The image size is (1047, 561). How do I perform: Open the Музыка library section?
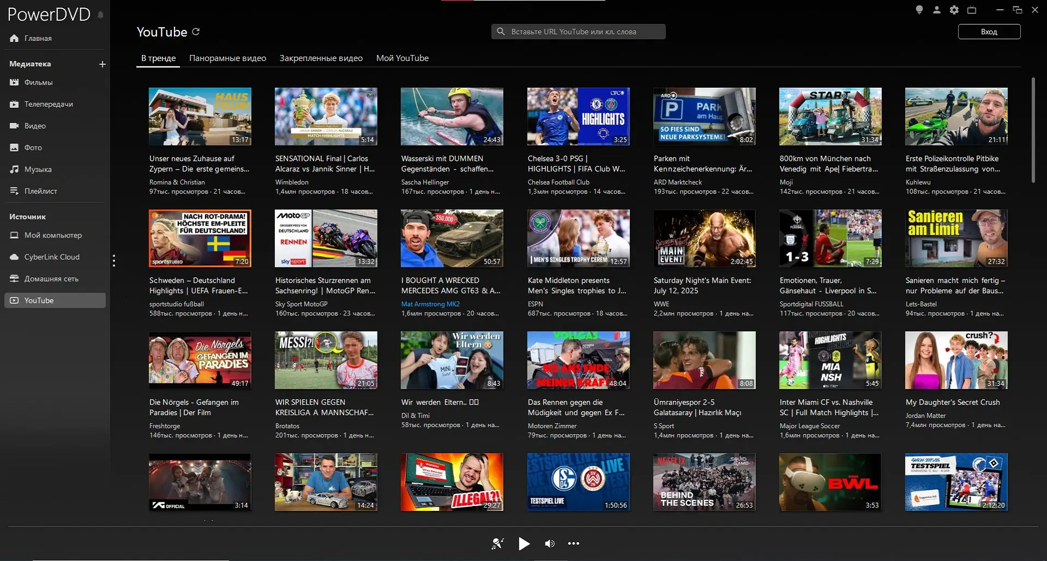pyautogui.click(x=38, y=169)
